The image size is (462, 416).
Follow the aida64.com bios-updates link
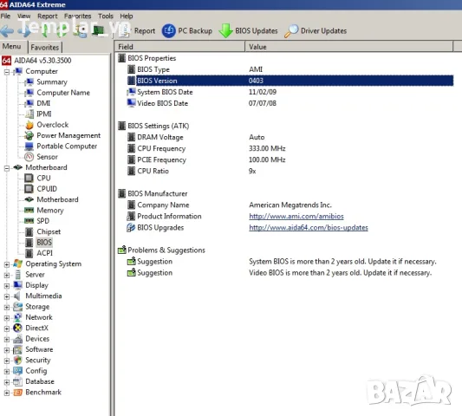pyautogui.click(x=309, y=227)
